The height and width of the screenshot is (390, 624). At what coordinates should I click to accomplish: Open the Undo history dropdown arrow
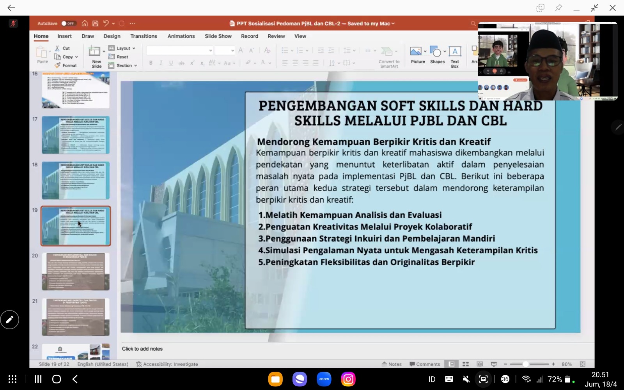113,23
